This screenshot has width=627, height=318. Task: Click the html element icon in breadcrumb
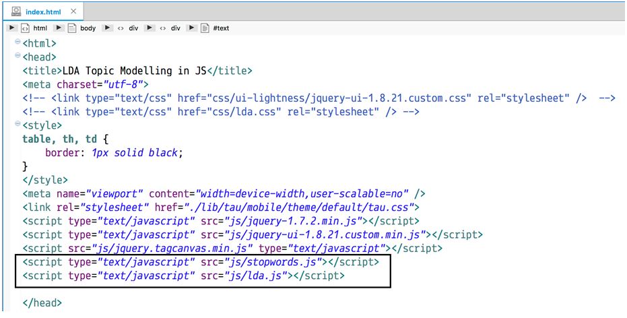pos(25,28)
